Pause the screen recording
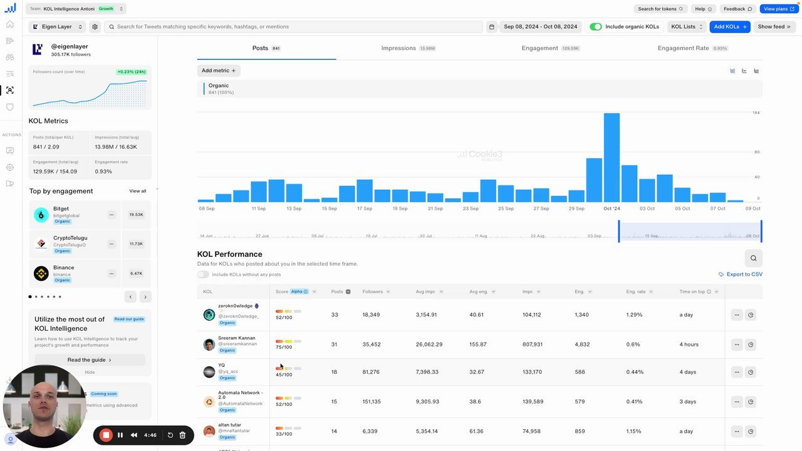802x451 pixels. point(120,435)
